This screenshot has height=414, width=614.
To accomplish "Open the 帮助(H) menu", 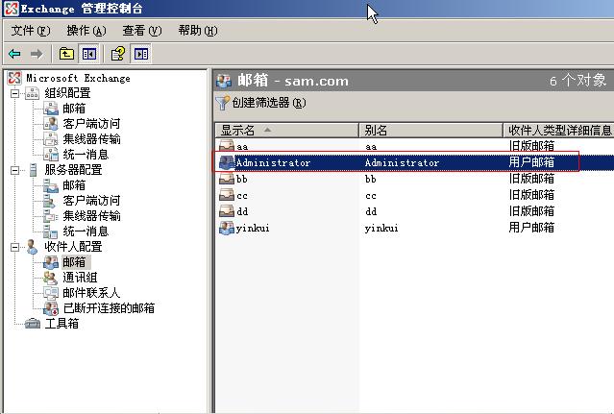I will pyautogui.click(x=197, y=31).
